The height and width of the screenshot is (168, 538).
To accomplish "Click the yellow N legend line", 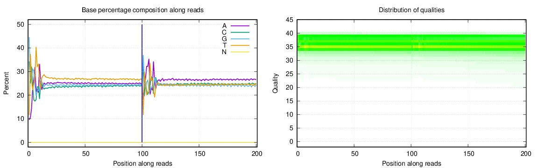I will coord(240,52).
